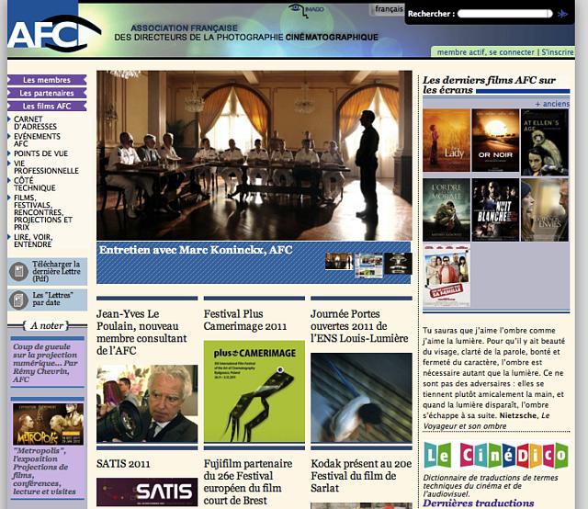
Task: Expand Carnet d'adresses section
Action: click(35, 122)
